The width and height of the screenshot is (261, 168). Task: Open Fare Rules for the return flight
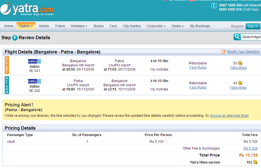click(198, 87)
